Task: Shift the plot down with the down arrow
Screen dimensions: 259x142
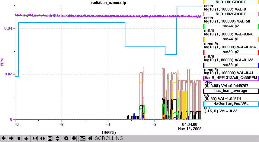Action: [x=27, y=138]
